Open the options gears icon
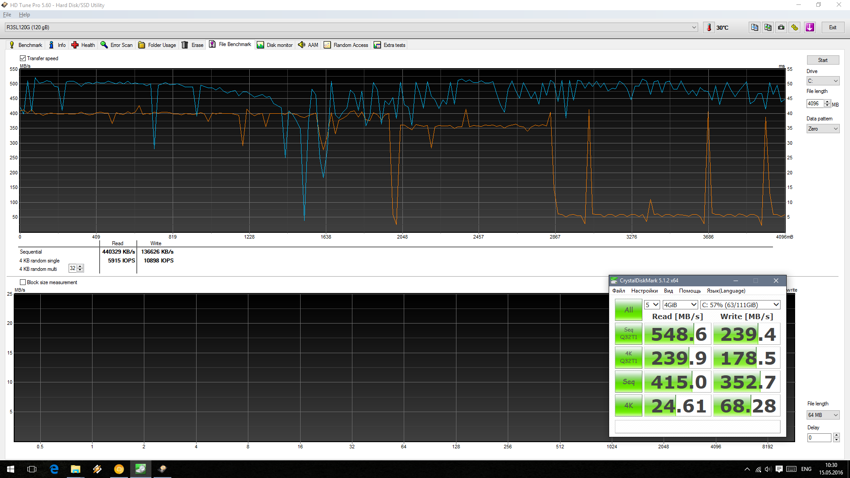The image size is (850, 478). [x=795, y=27]
